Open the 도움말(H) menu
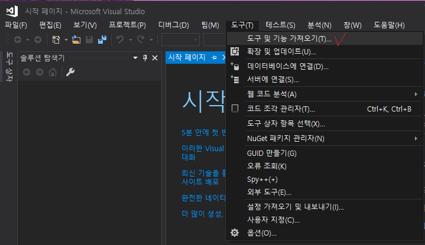 click(x=389, y=25)
